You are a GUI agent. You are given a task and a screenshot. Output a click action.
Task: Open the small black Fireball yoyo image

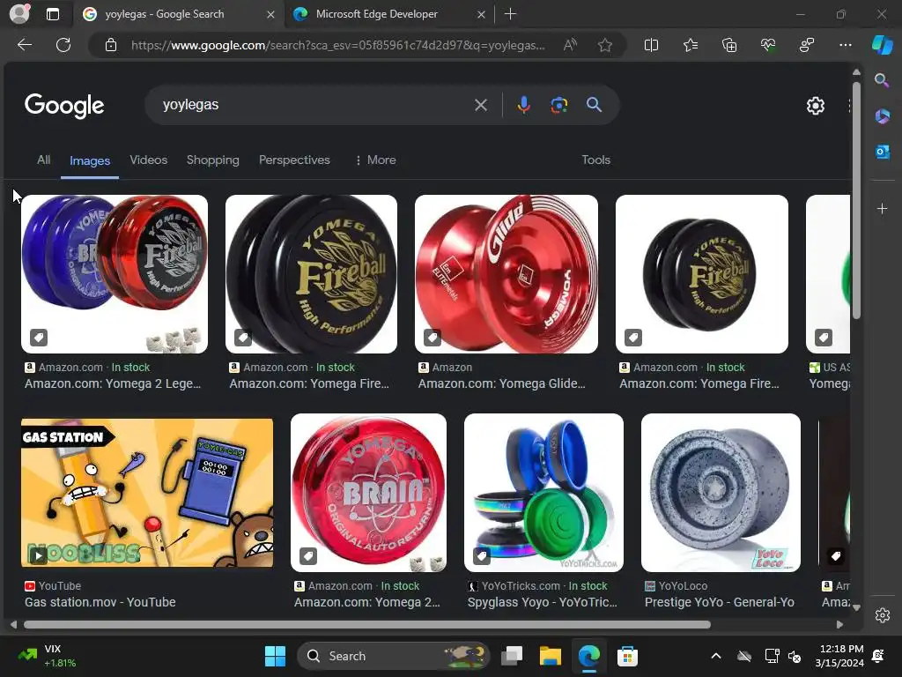coord(702,274)
